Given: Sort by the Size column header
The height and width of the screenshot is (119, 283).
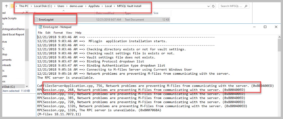Looking at the screenshot, I should [x=156, y=13].
